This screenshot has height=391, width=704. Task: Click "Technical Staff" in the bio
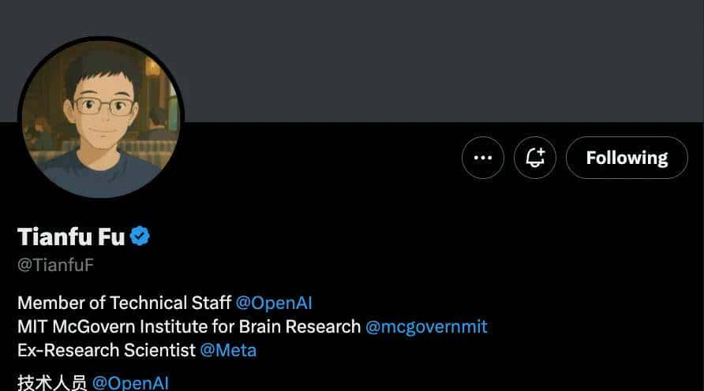tap(170, 303)
